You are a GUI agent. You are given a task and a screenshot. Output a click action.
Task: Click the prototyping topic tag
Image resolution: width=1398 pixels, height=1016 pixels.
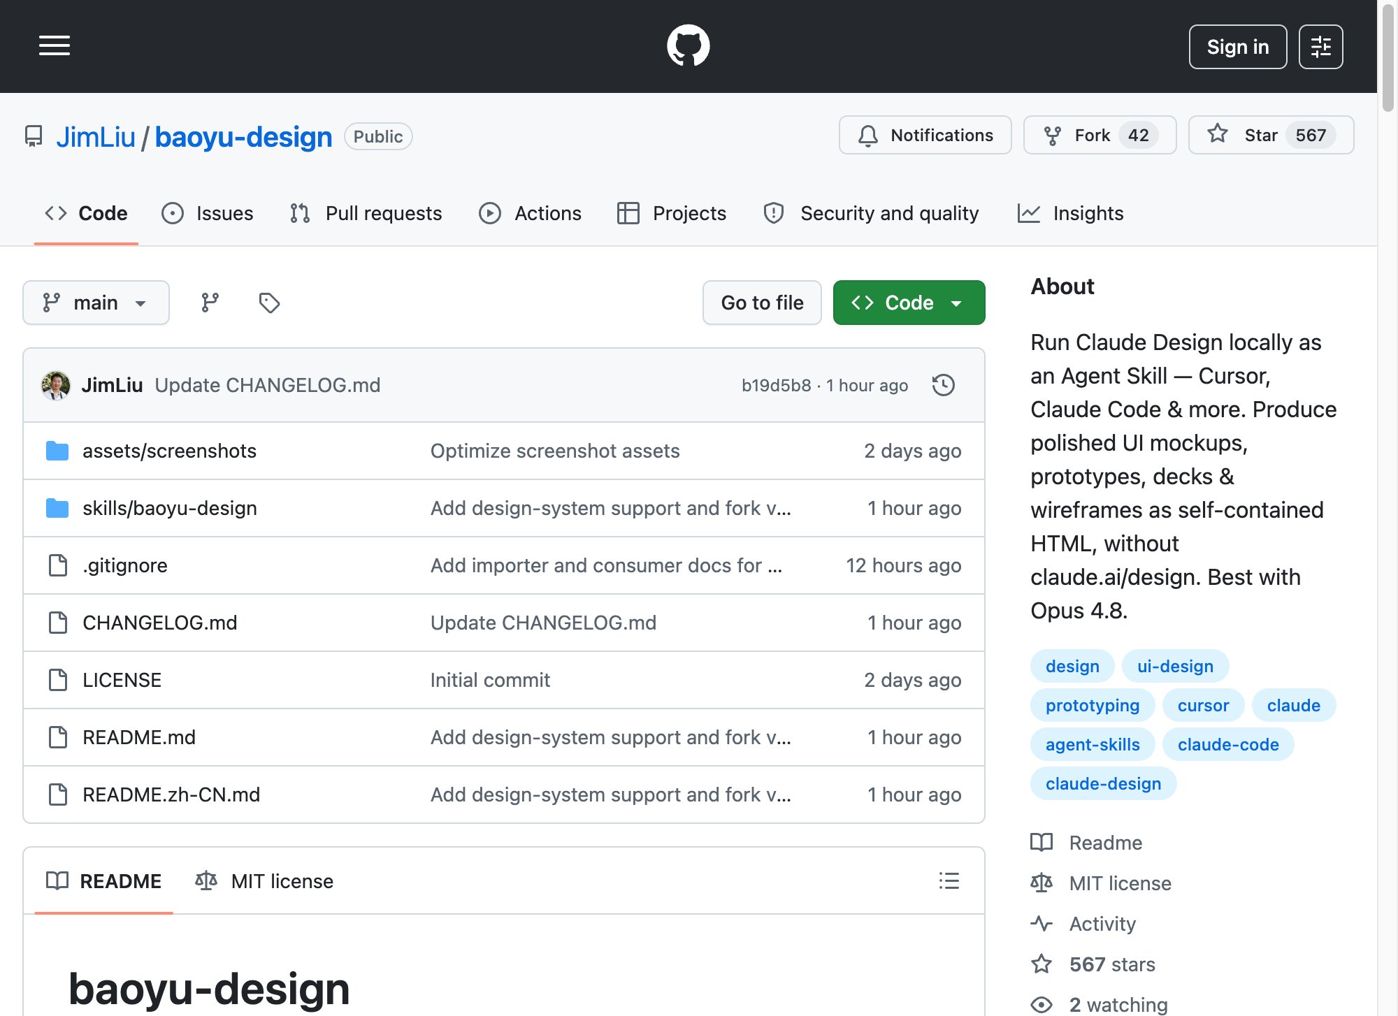(x=1093, y=705)
